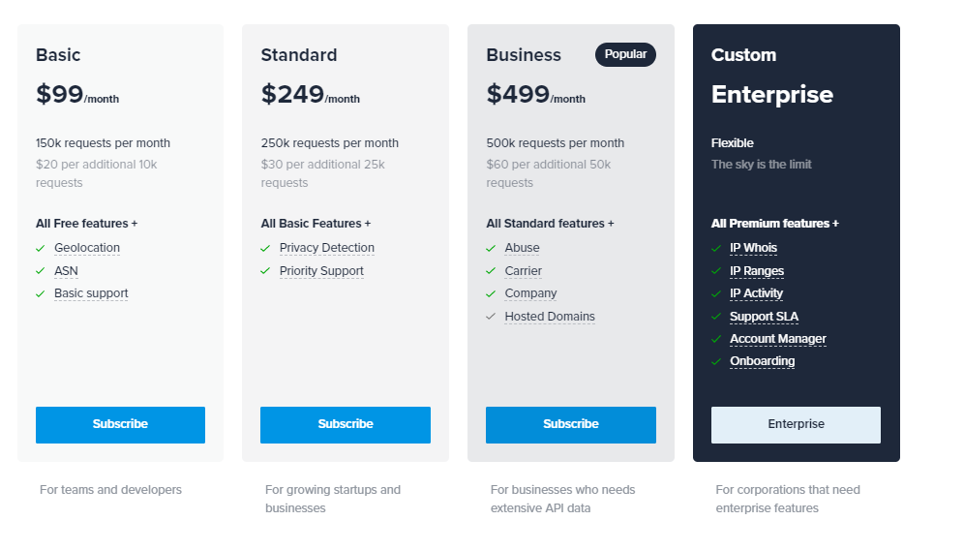Image resolution: width=964 pixels, height=551 pixels.
Task: Click the checkmark beside IP Whois
Action: tap(716, 248)
